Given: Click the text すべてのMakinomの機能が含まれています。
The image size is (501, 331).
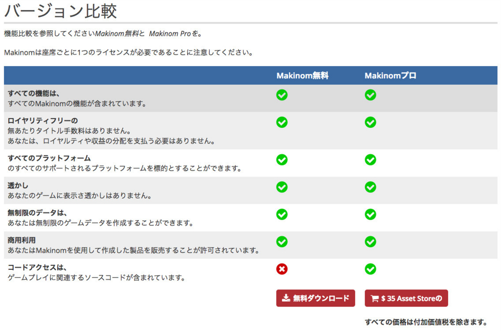Looking at the screenshot, I should tap(77, 104).
